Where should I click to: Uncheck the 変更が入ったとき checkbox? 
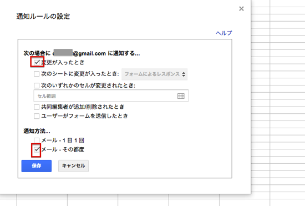(37, 62)
